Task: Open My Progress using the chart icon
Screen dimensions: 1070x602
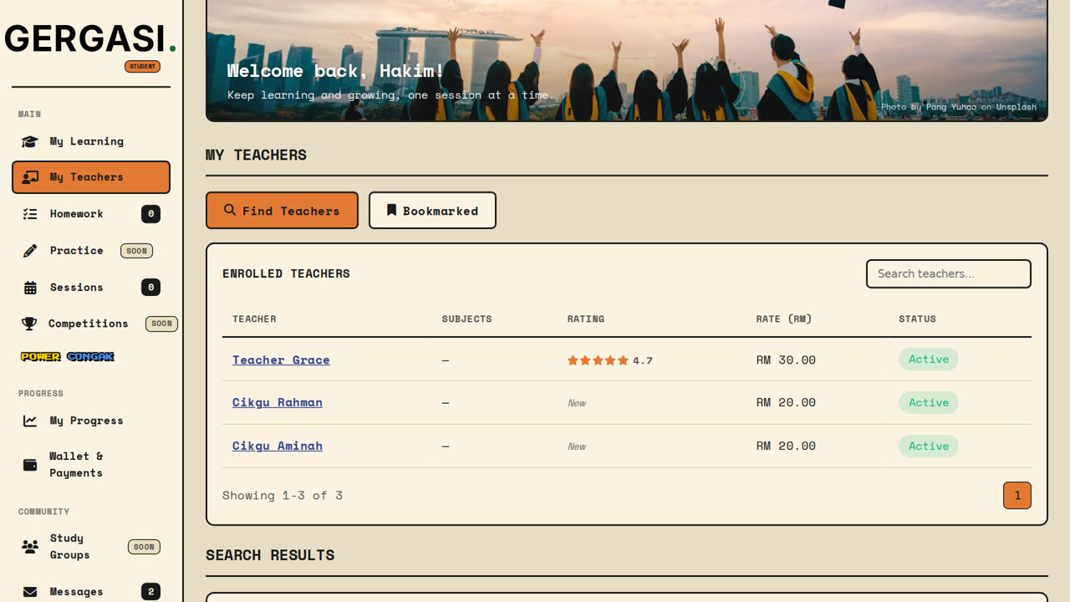Action: 30,421
